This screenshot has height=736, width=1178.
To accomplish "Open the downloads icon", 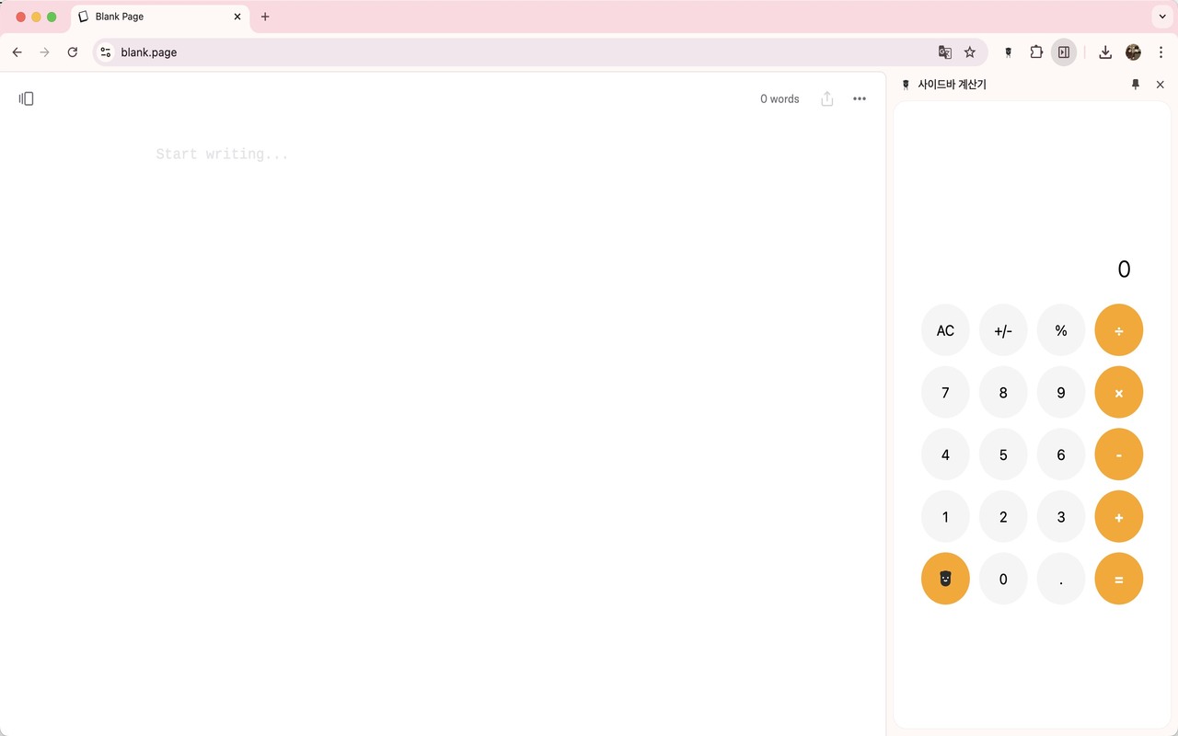I will [1105, 52].
